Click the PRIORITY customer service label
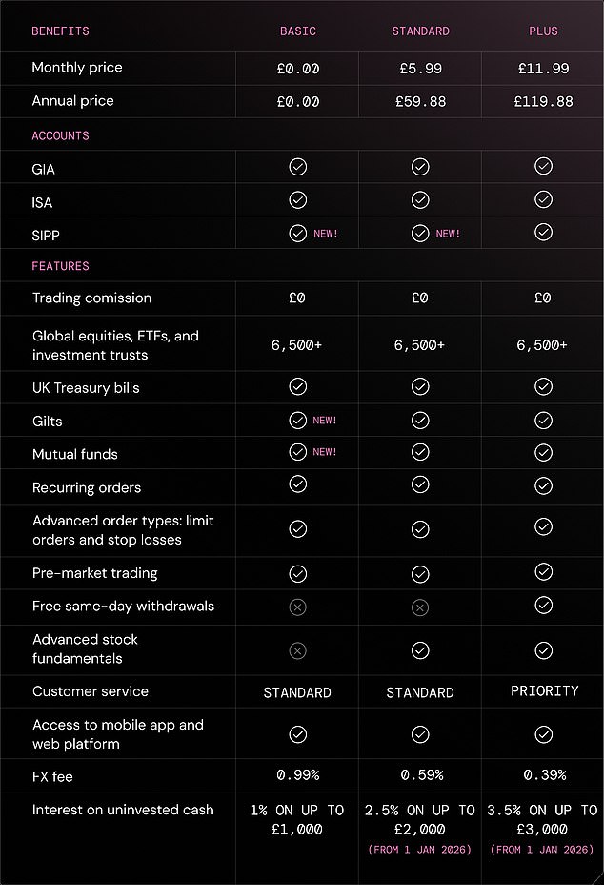 click(x=543, y=690)
